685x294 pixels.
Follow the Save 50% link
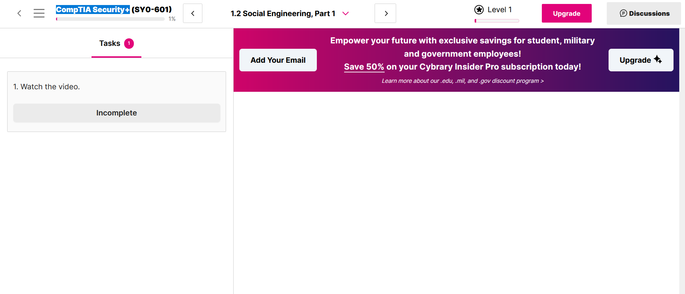[x=364, y=67]
